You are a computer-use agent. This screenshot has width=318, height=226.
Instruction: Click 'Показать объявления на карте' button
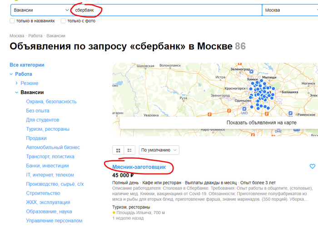(x=261, y=123)
